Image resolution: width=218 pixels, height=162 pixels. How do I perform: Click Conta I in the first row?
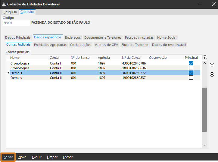[x=55, y=63]
